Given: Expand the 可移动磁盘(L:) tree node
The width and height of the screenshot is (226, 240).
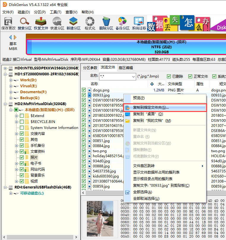Looking at the screenshot, I should click(x=11, y=193).
